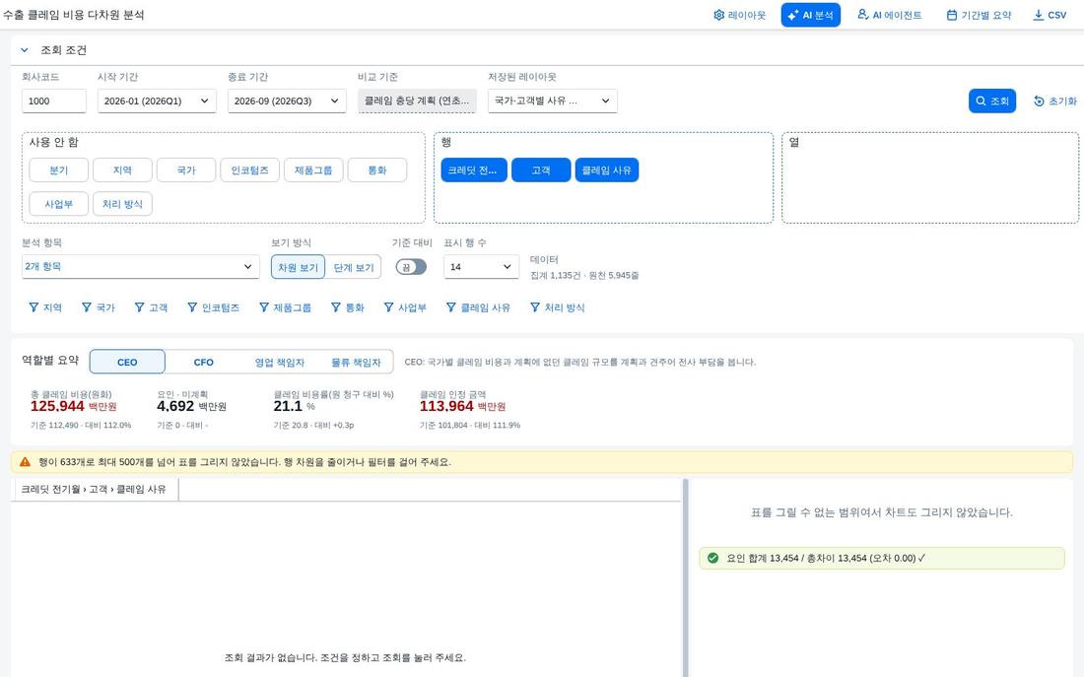Click the green check mark beside 요인 합계
The width and height of the screenshot is (1084, 677).
coord(712,558)
